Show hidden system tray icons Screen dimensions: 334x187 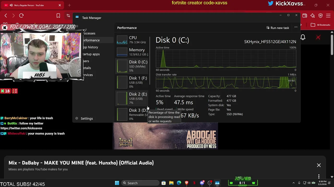click(294, 183)
